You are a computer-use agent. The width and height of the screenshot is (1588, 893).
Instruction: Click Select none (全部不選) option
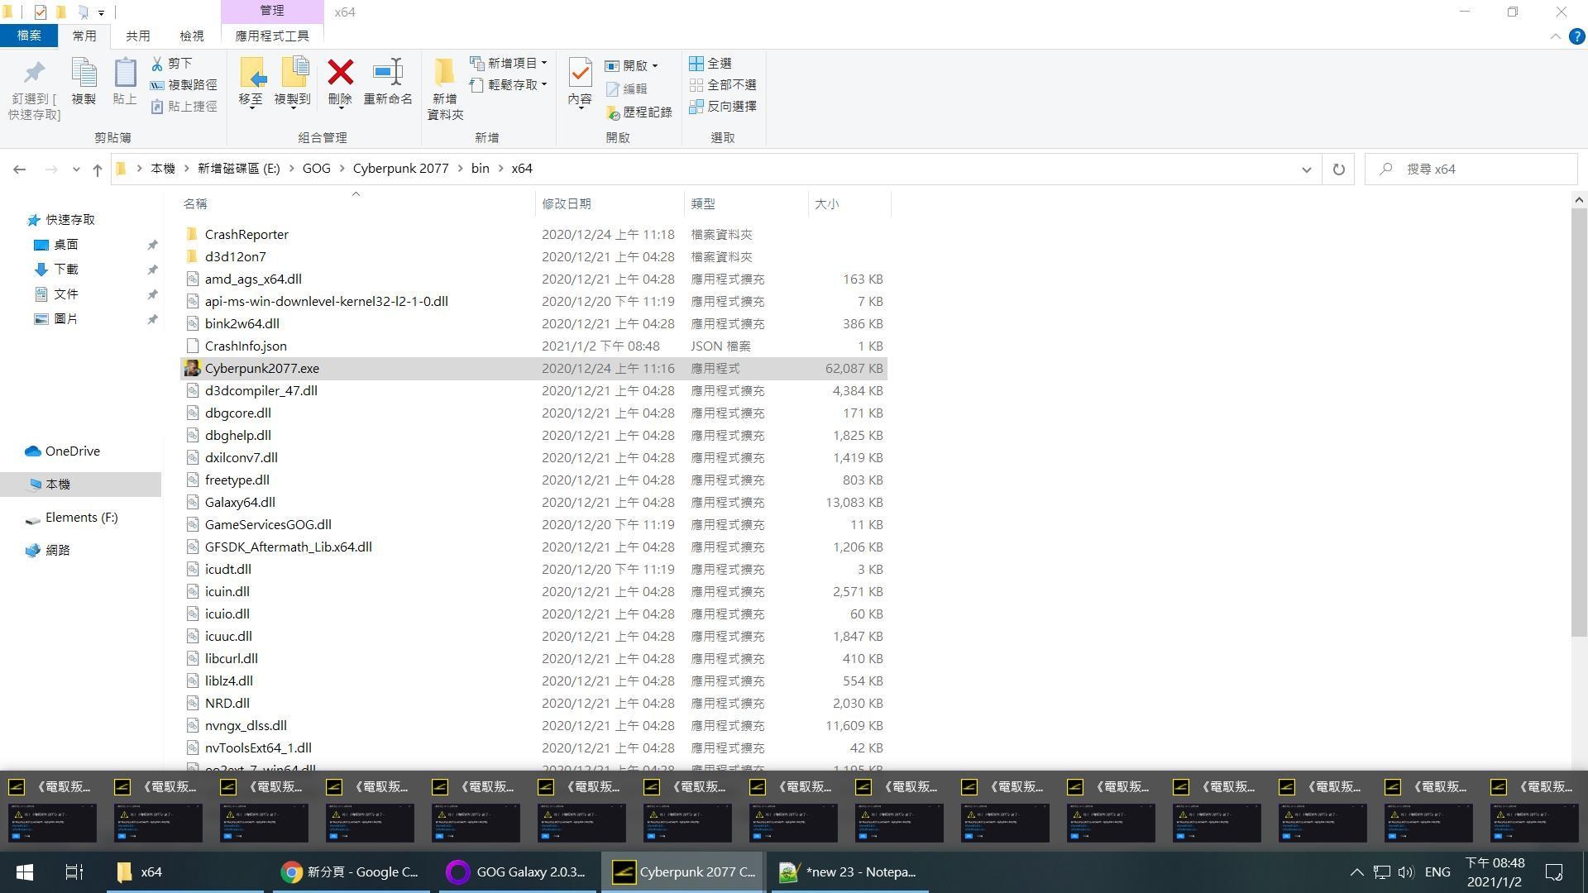pyautogui.click(x=723, y=85)
